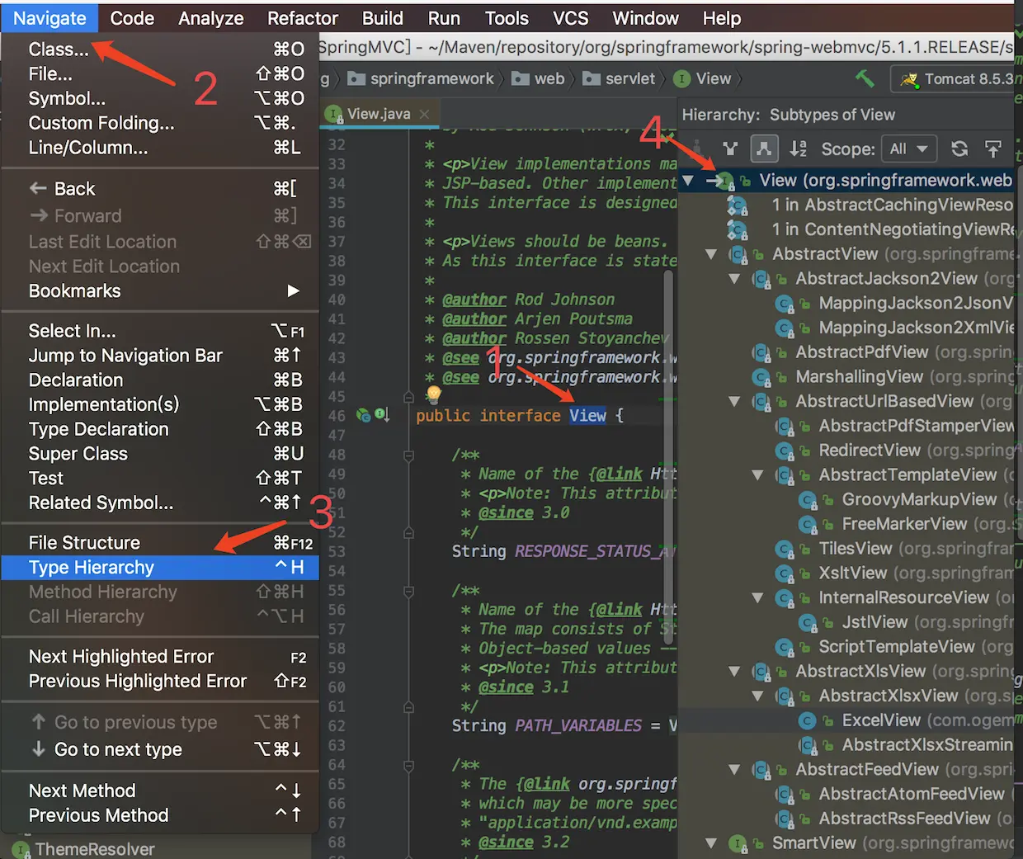The image size is (1023, 859).
Task: Close the View.java editor tab
Action: click(x=424, y=114)
